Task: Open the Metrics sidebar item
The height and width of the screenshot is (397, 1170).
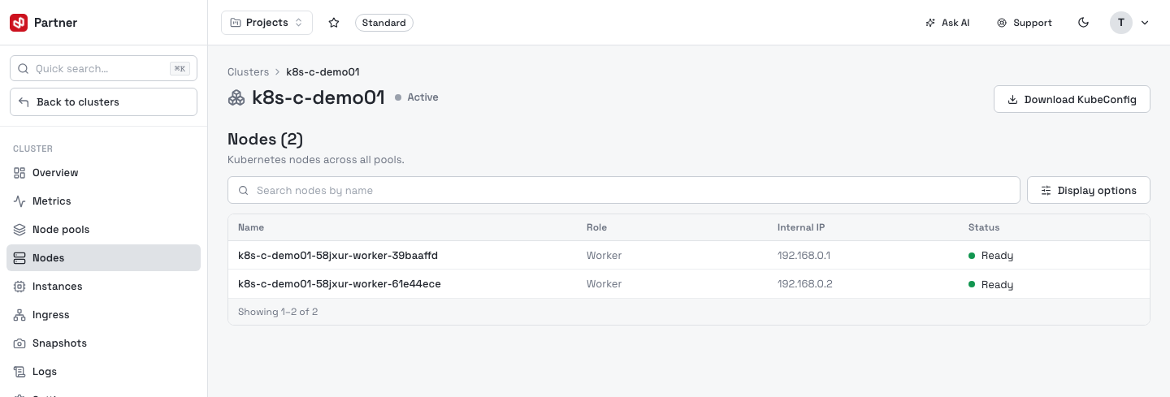Action: tap(103, 201)
